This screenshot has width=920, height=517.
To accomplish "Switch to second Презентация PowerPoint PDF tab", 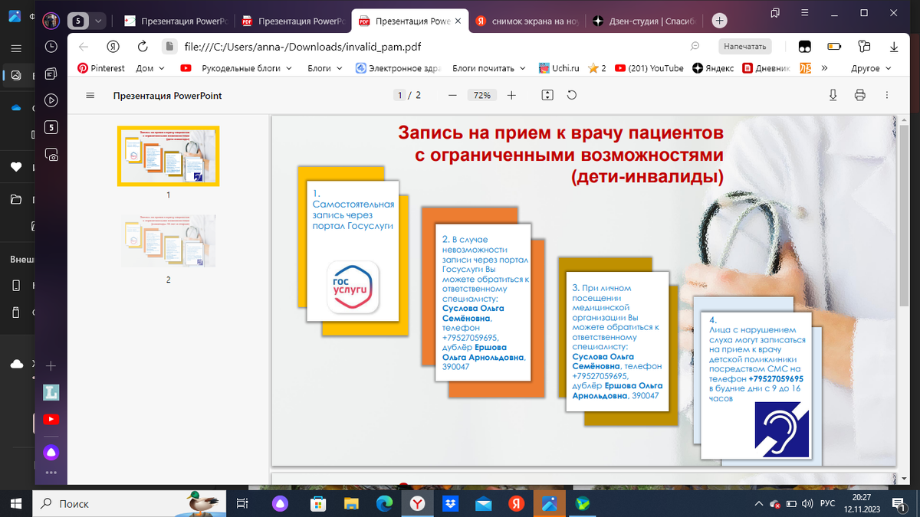I will coord(291,21).
